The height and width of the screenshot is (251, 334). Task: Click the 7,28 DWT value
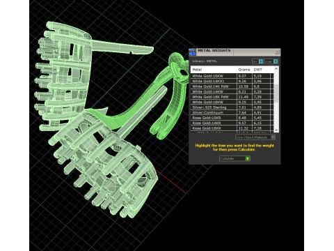coord(257,128)
